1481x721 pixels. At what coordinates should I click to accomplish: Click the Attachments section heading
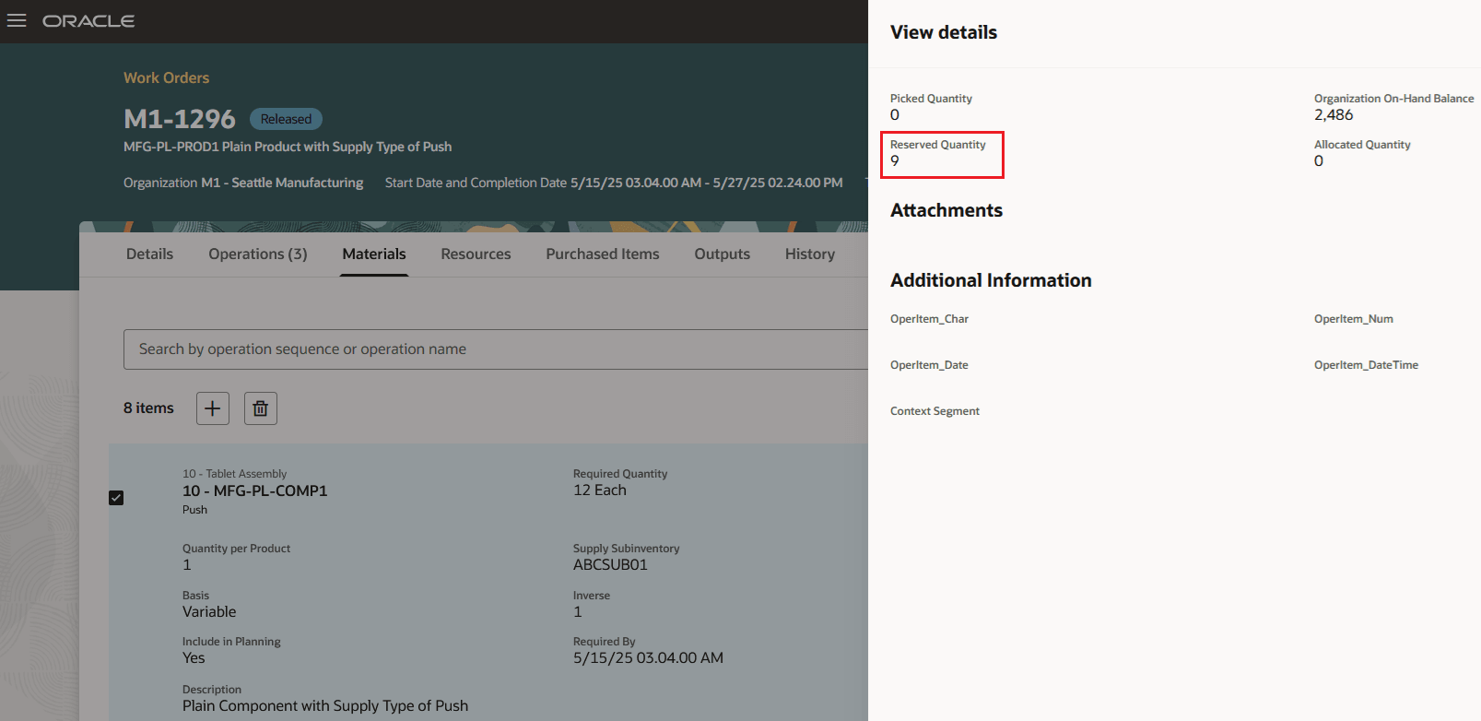[946, 210]
